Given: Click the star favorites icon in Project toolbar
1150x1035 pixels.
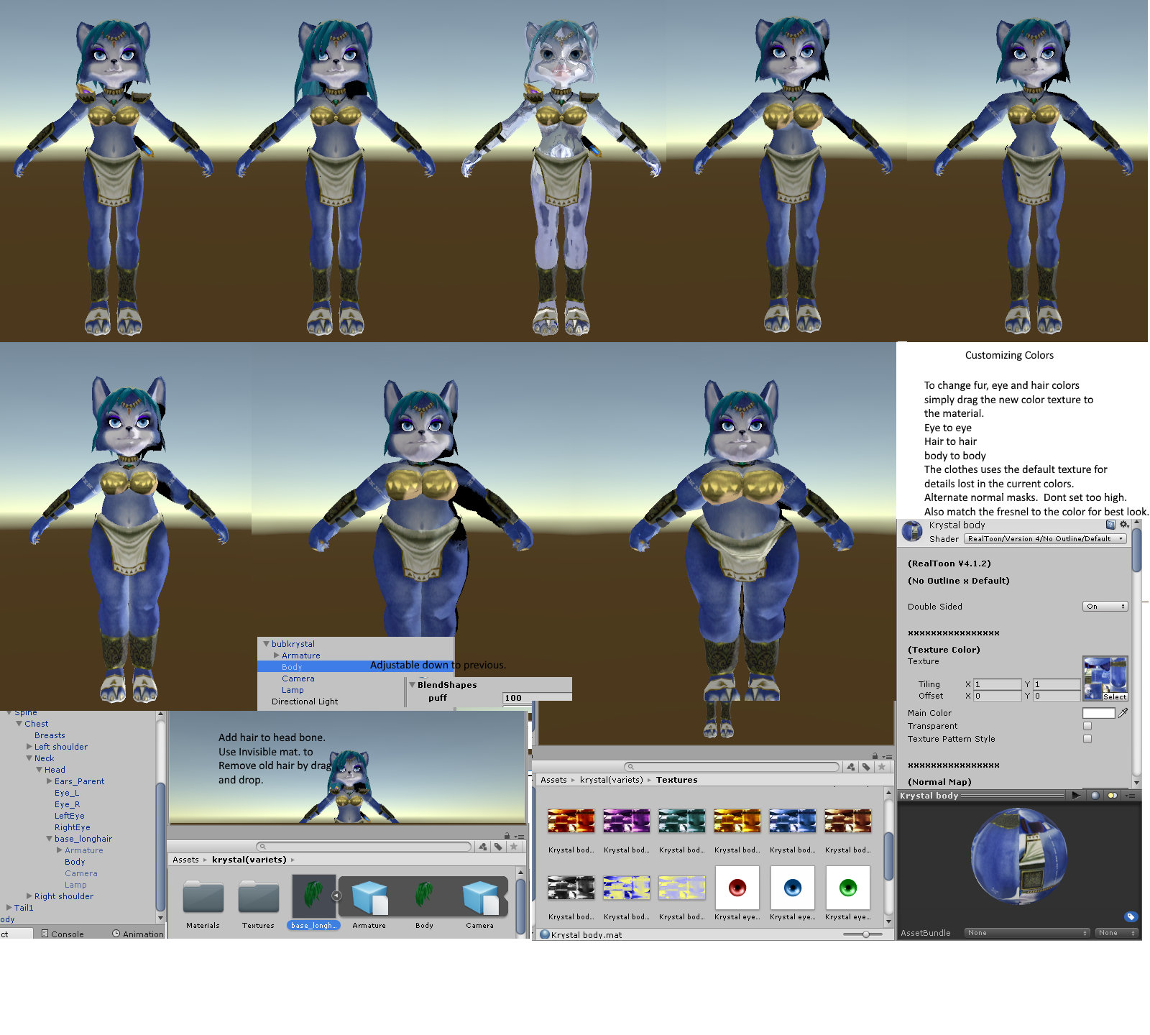Looking at the screenshot, I should click(x=882, y=767).
